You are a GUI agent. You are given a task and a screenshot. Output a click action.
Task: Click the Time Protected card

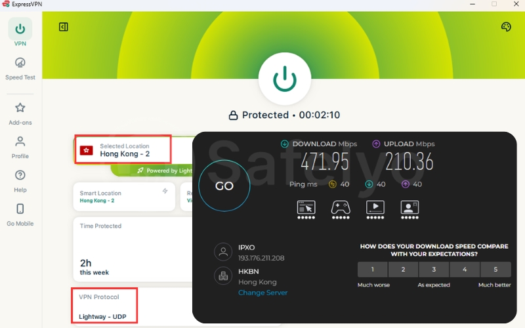click(x=133, y=250)
